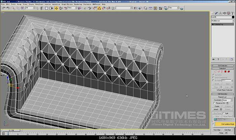Click the object color swatch

233,17
